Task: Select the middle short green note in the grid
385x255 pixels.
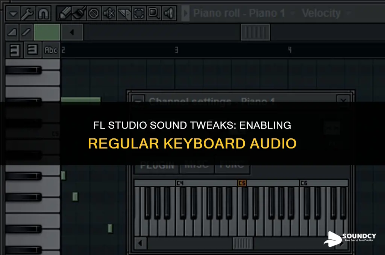Action: click(x=75, y=197)
